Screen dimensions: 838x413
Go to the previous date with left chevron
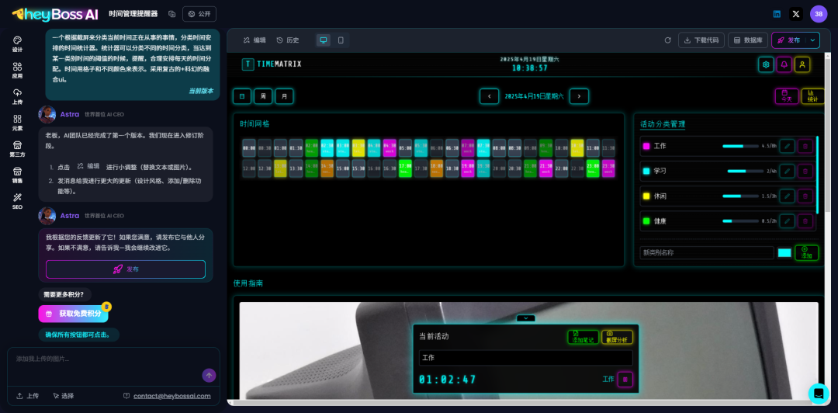pyautogui.click(x=489, y=96)
